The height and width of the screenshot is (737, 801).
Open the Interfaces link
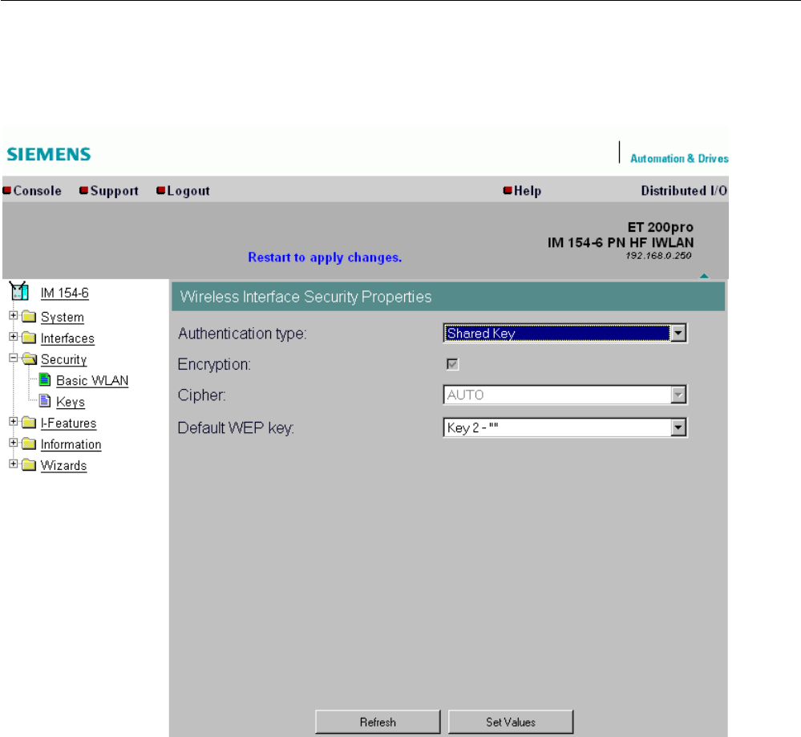pyautogui.click(x=67, y=338)
